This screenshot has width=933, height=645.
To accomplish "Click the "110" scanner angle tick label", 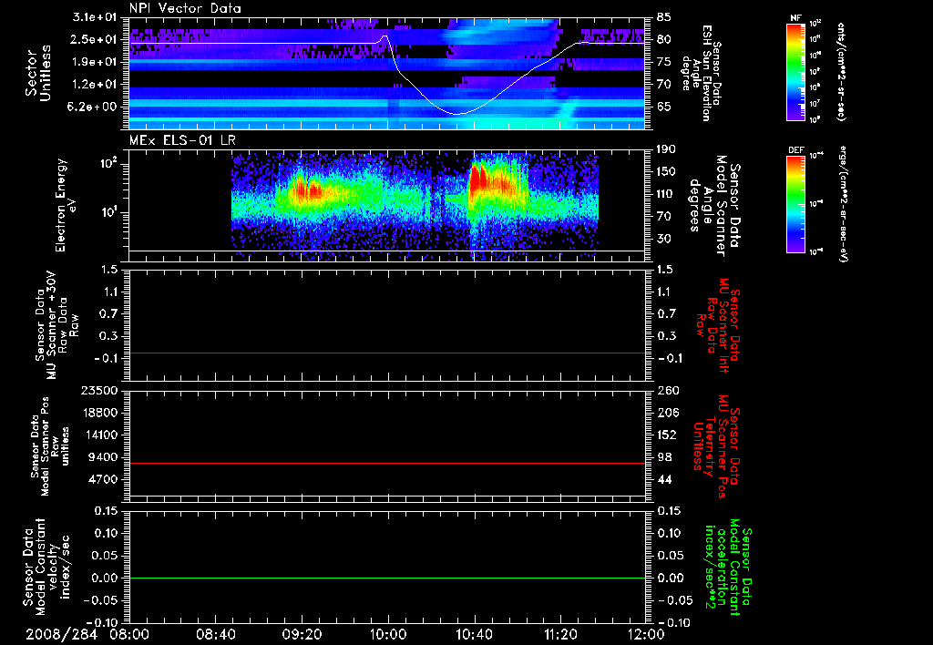I will pyautogui.click(x=666, y=194).
